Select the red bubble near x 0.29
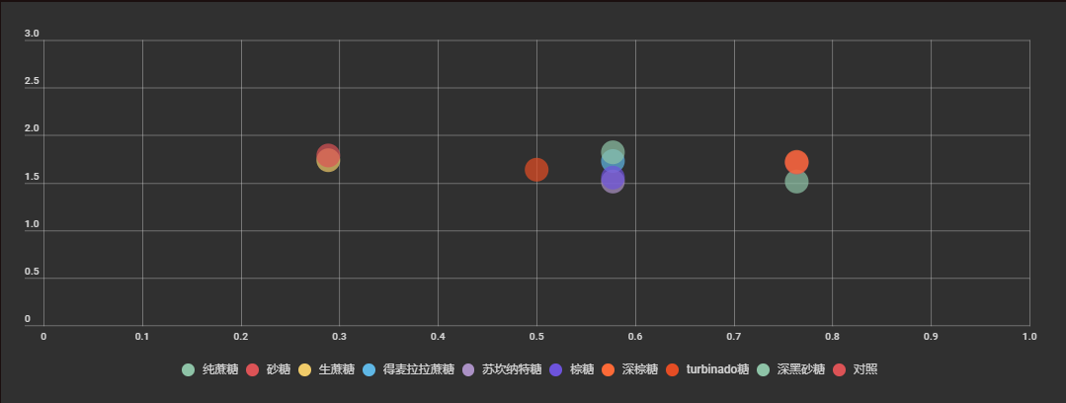This screenshot has height=403, width=1066. (328, 156)
